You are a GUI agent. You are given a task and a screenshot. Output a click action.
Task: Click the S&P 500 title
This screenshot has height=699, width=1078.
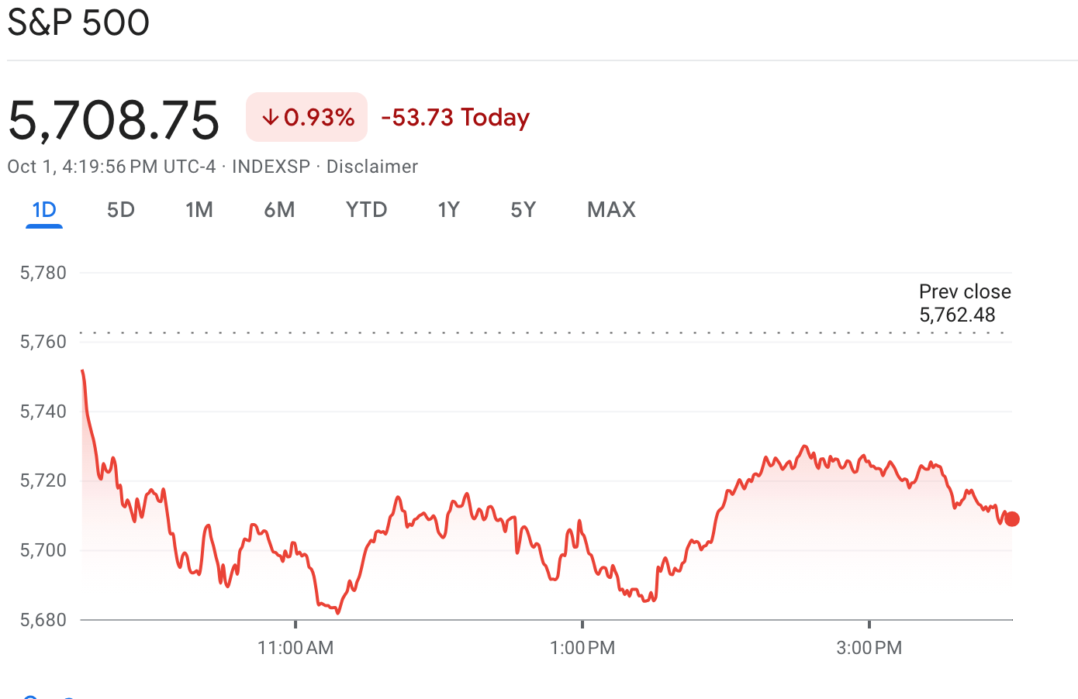coord(78,22)
